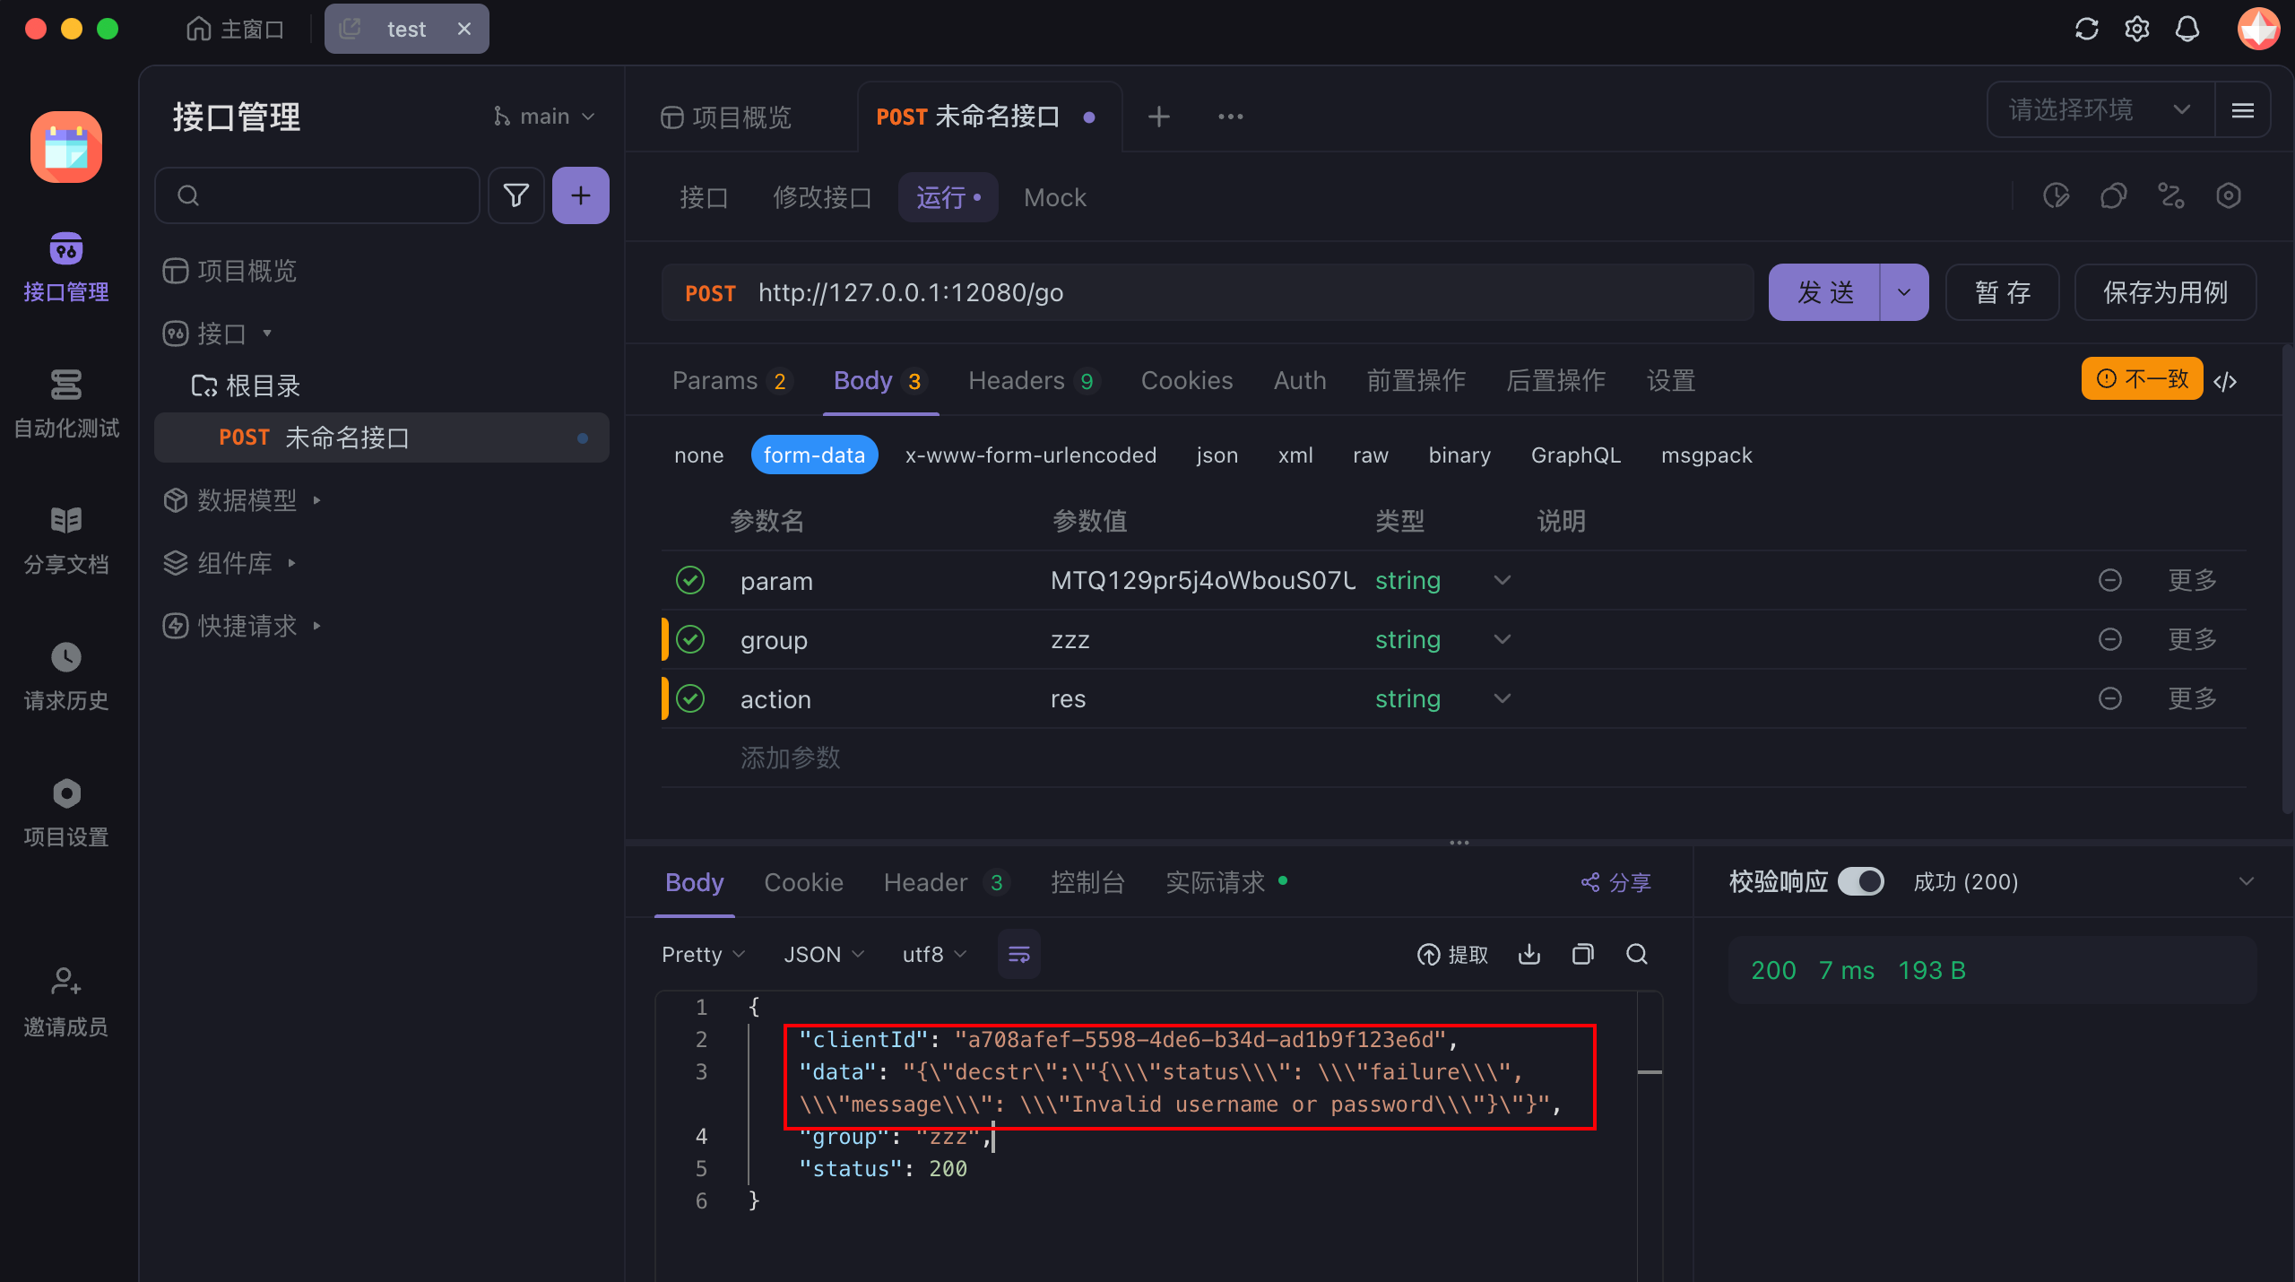Show generated code via the </> icon
Image resolution: width=2295 pixels, height=1282 pixels.
click(2225, 381)
